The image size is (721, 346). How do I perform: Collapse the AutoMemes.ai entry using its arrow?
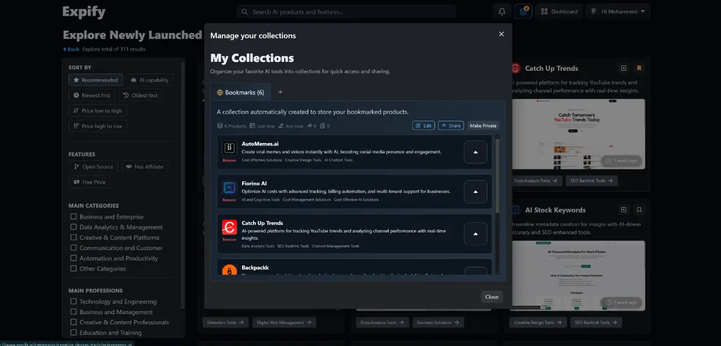(x=475, y=153)
